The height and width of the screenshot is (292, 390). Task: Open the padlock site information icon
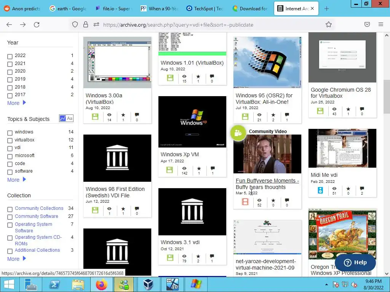tap(86, 24)
